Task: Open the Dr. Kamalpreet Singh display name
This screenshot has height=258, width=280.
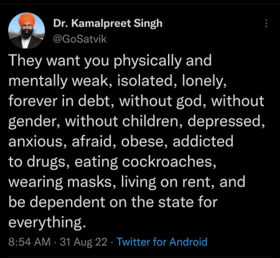Action: pos(108,23)
